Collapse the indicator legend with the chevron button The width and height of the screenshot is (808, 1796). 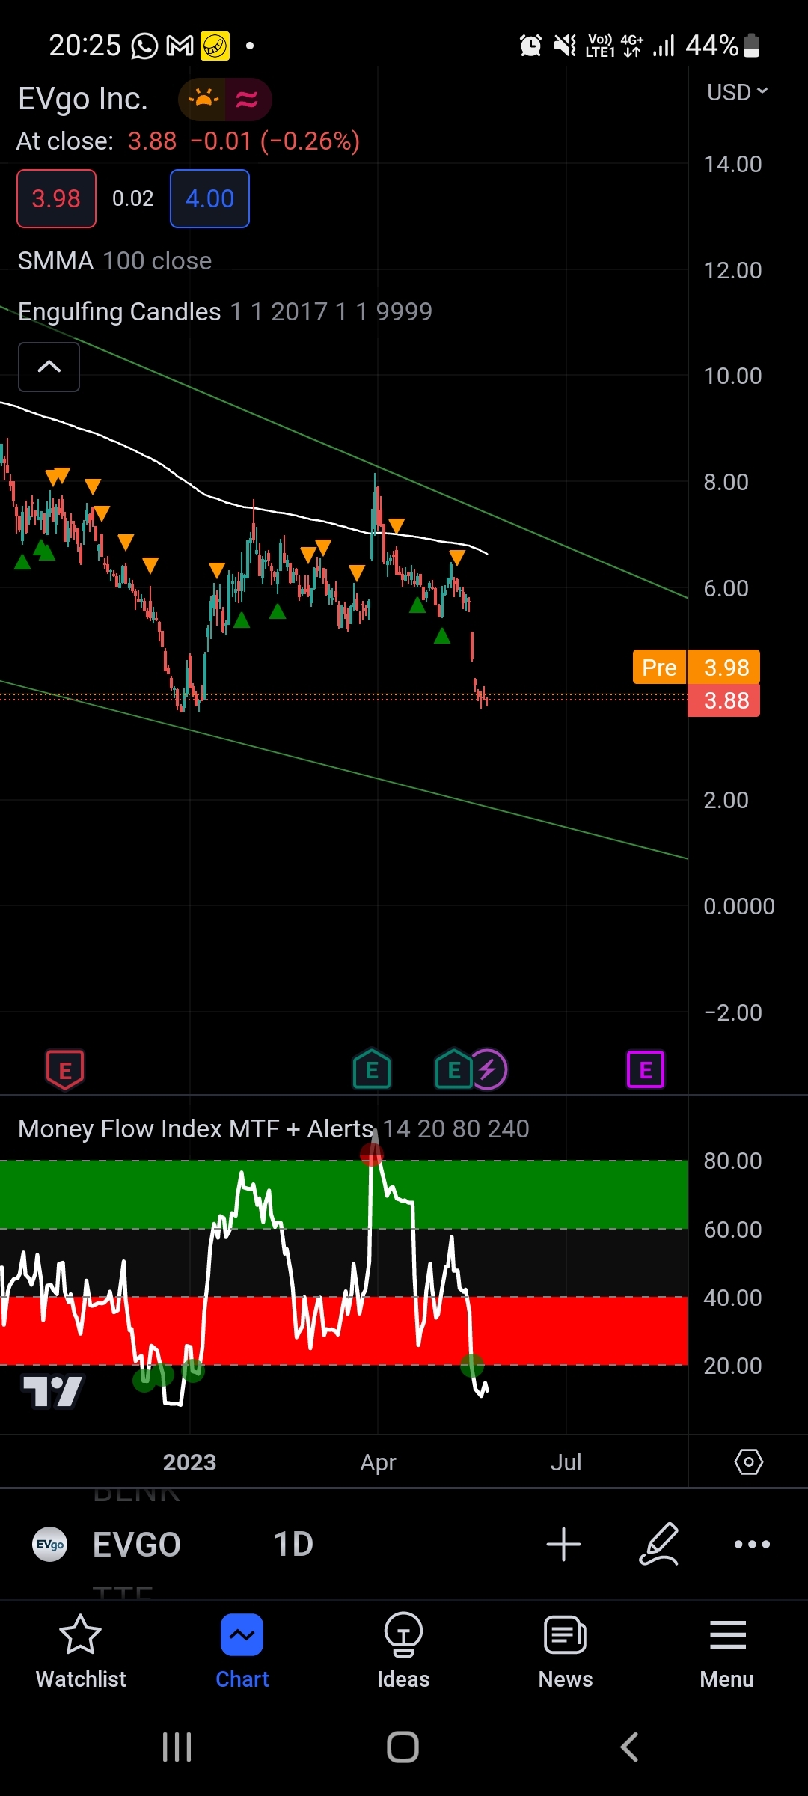[49, 367]
